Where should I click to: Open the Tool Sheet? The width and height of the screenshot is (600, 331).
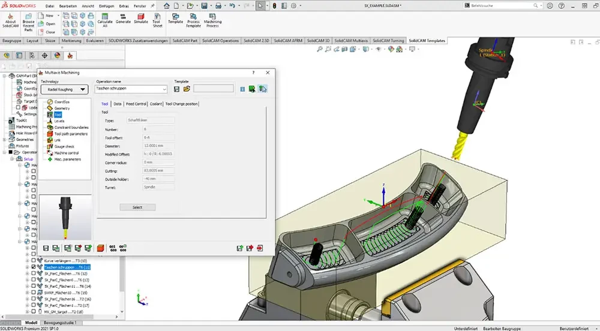(x=157, y=20)
